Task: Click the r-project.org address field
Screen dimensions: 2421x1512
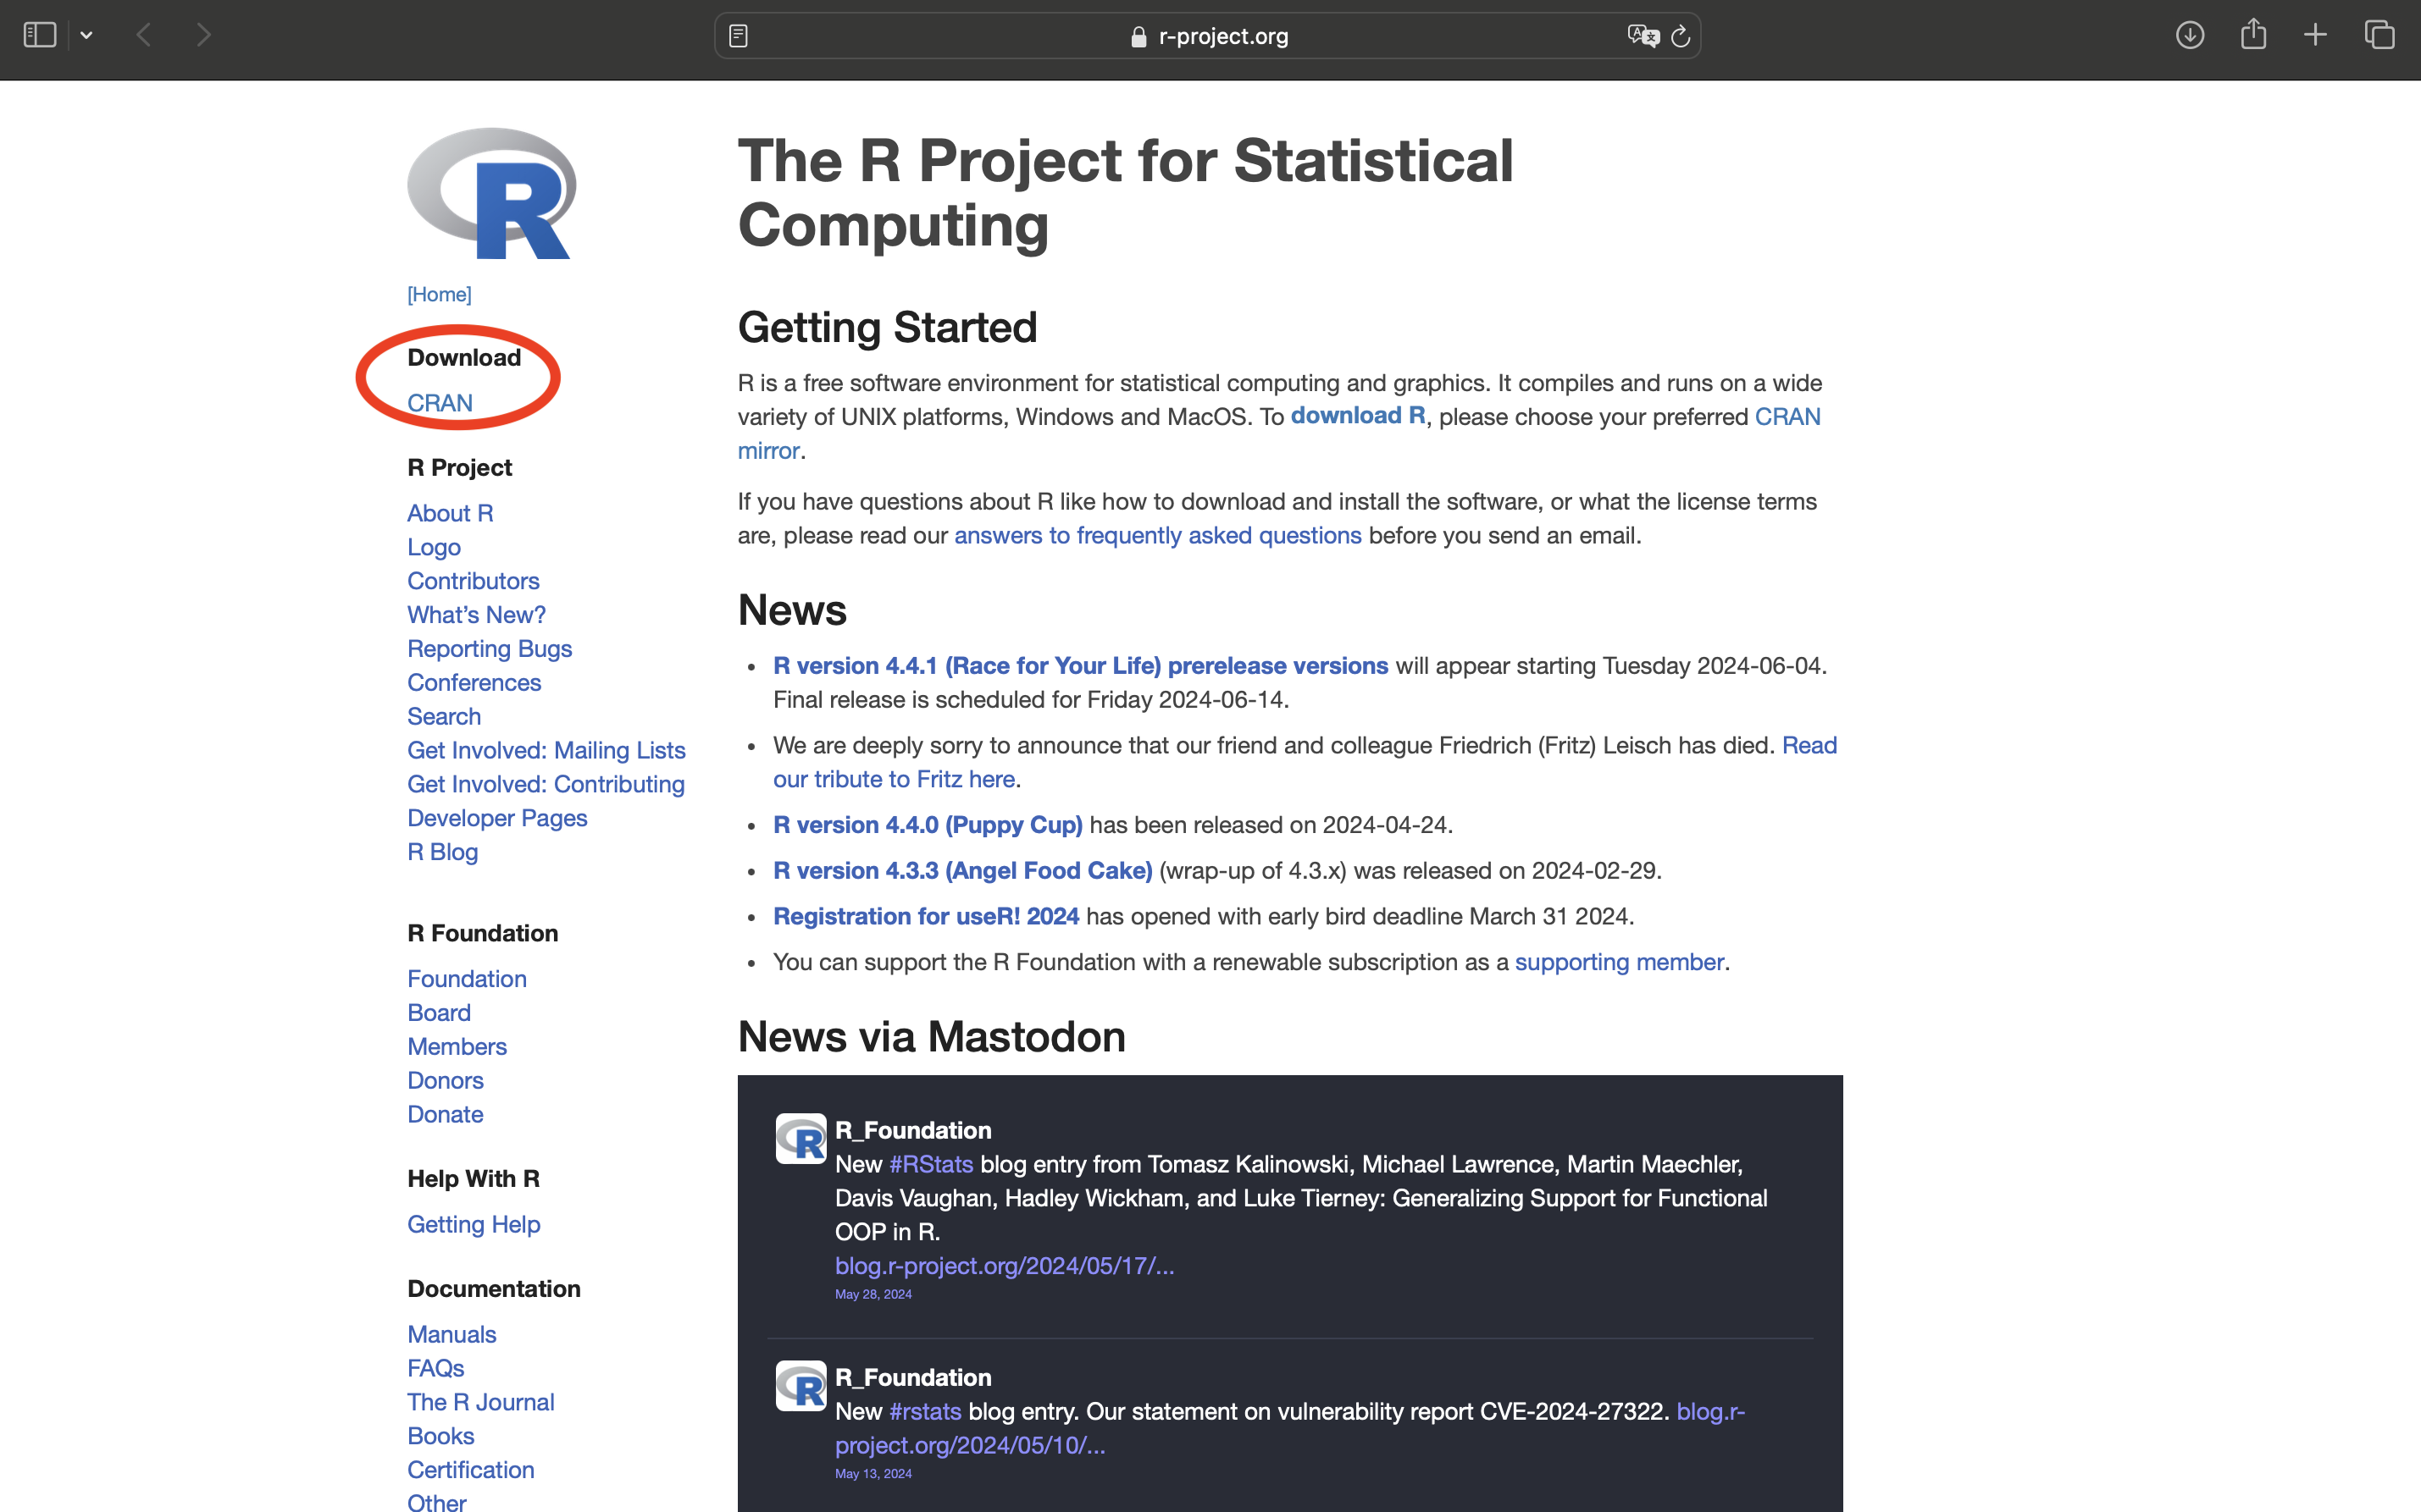Action: (x=1222, y=36)
